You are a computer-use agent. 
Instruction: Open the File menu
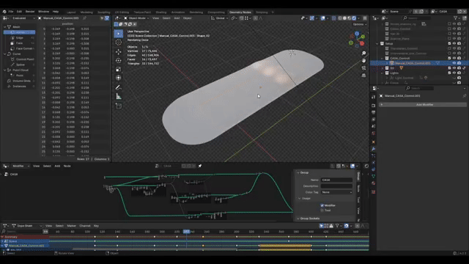pyautogui.click(x=11, y=12)
